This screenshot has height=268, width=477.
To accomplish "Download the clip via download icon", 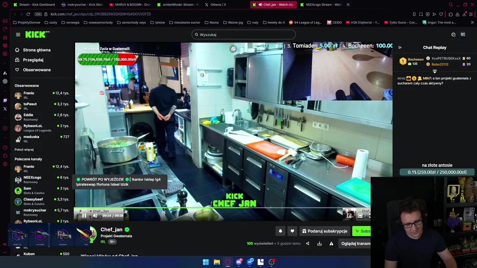I will click(x=319, y=243).
